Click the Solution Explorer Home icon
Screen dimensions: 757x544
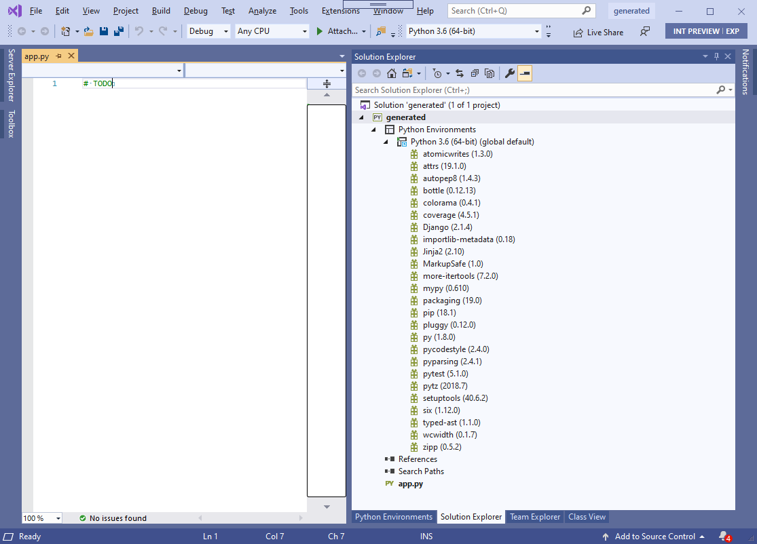(392, 73)
